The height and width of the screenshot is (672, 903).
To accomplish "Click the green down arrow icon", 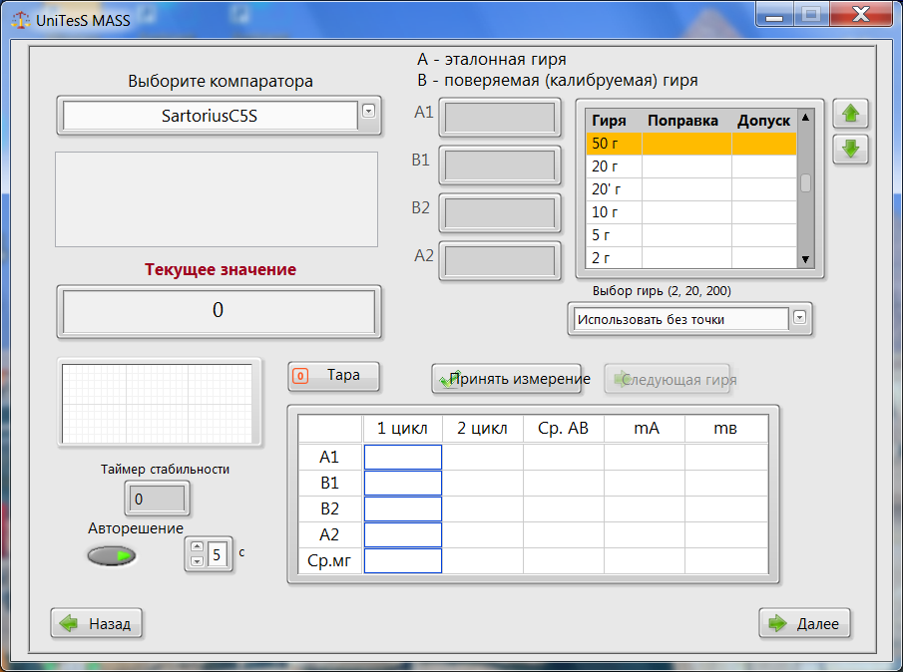I will pos(851,150).
